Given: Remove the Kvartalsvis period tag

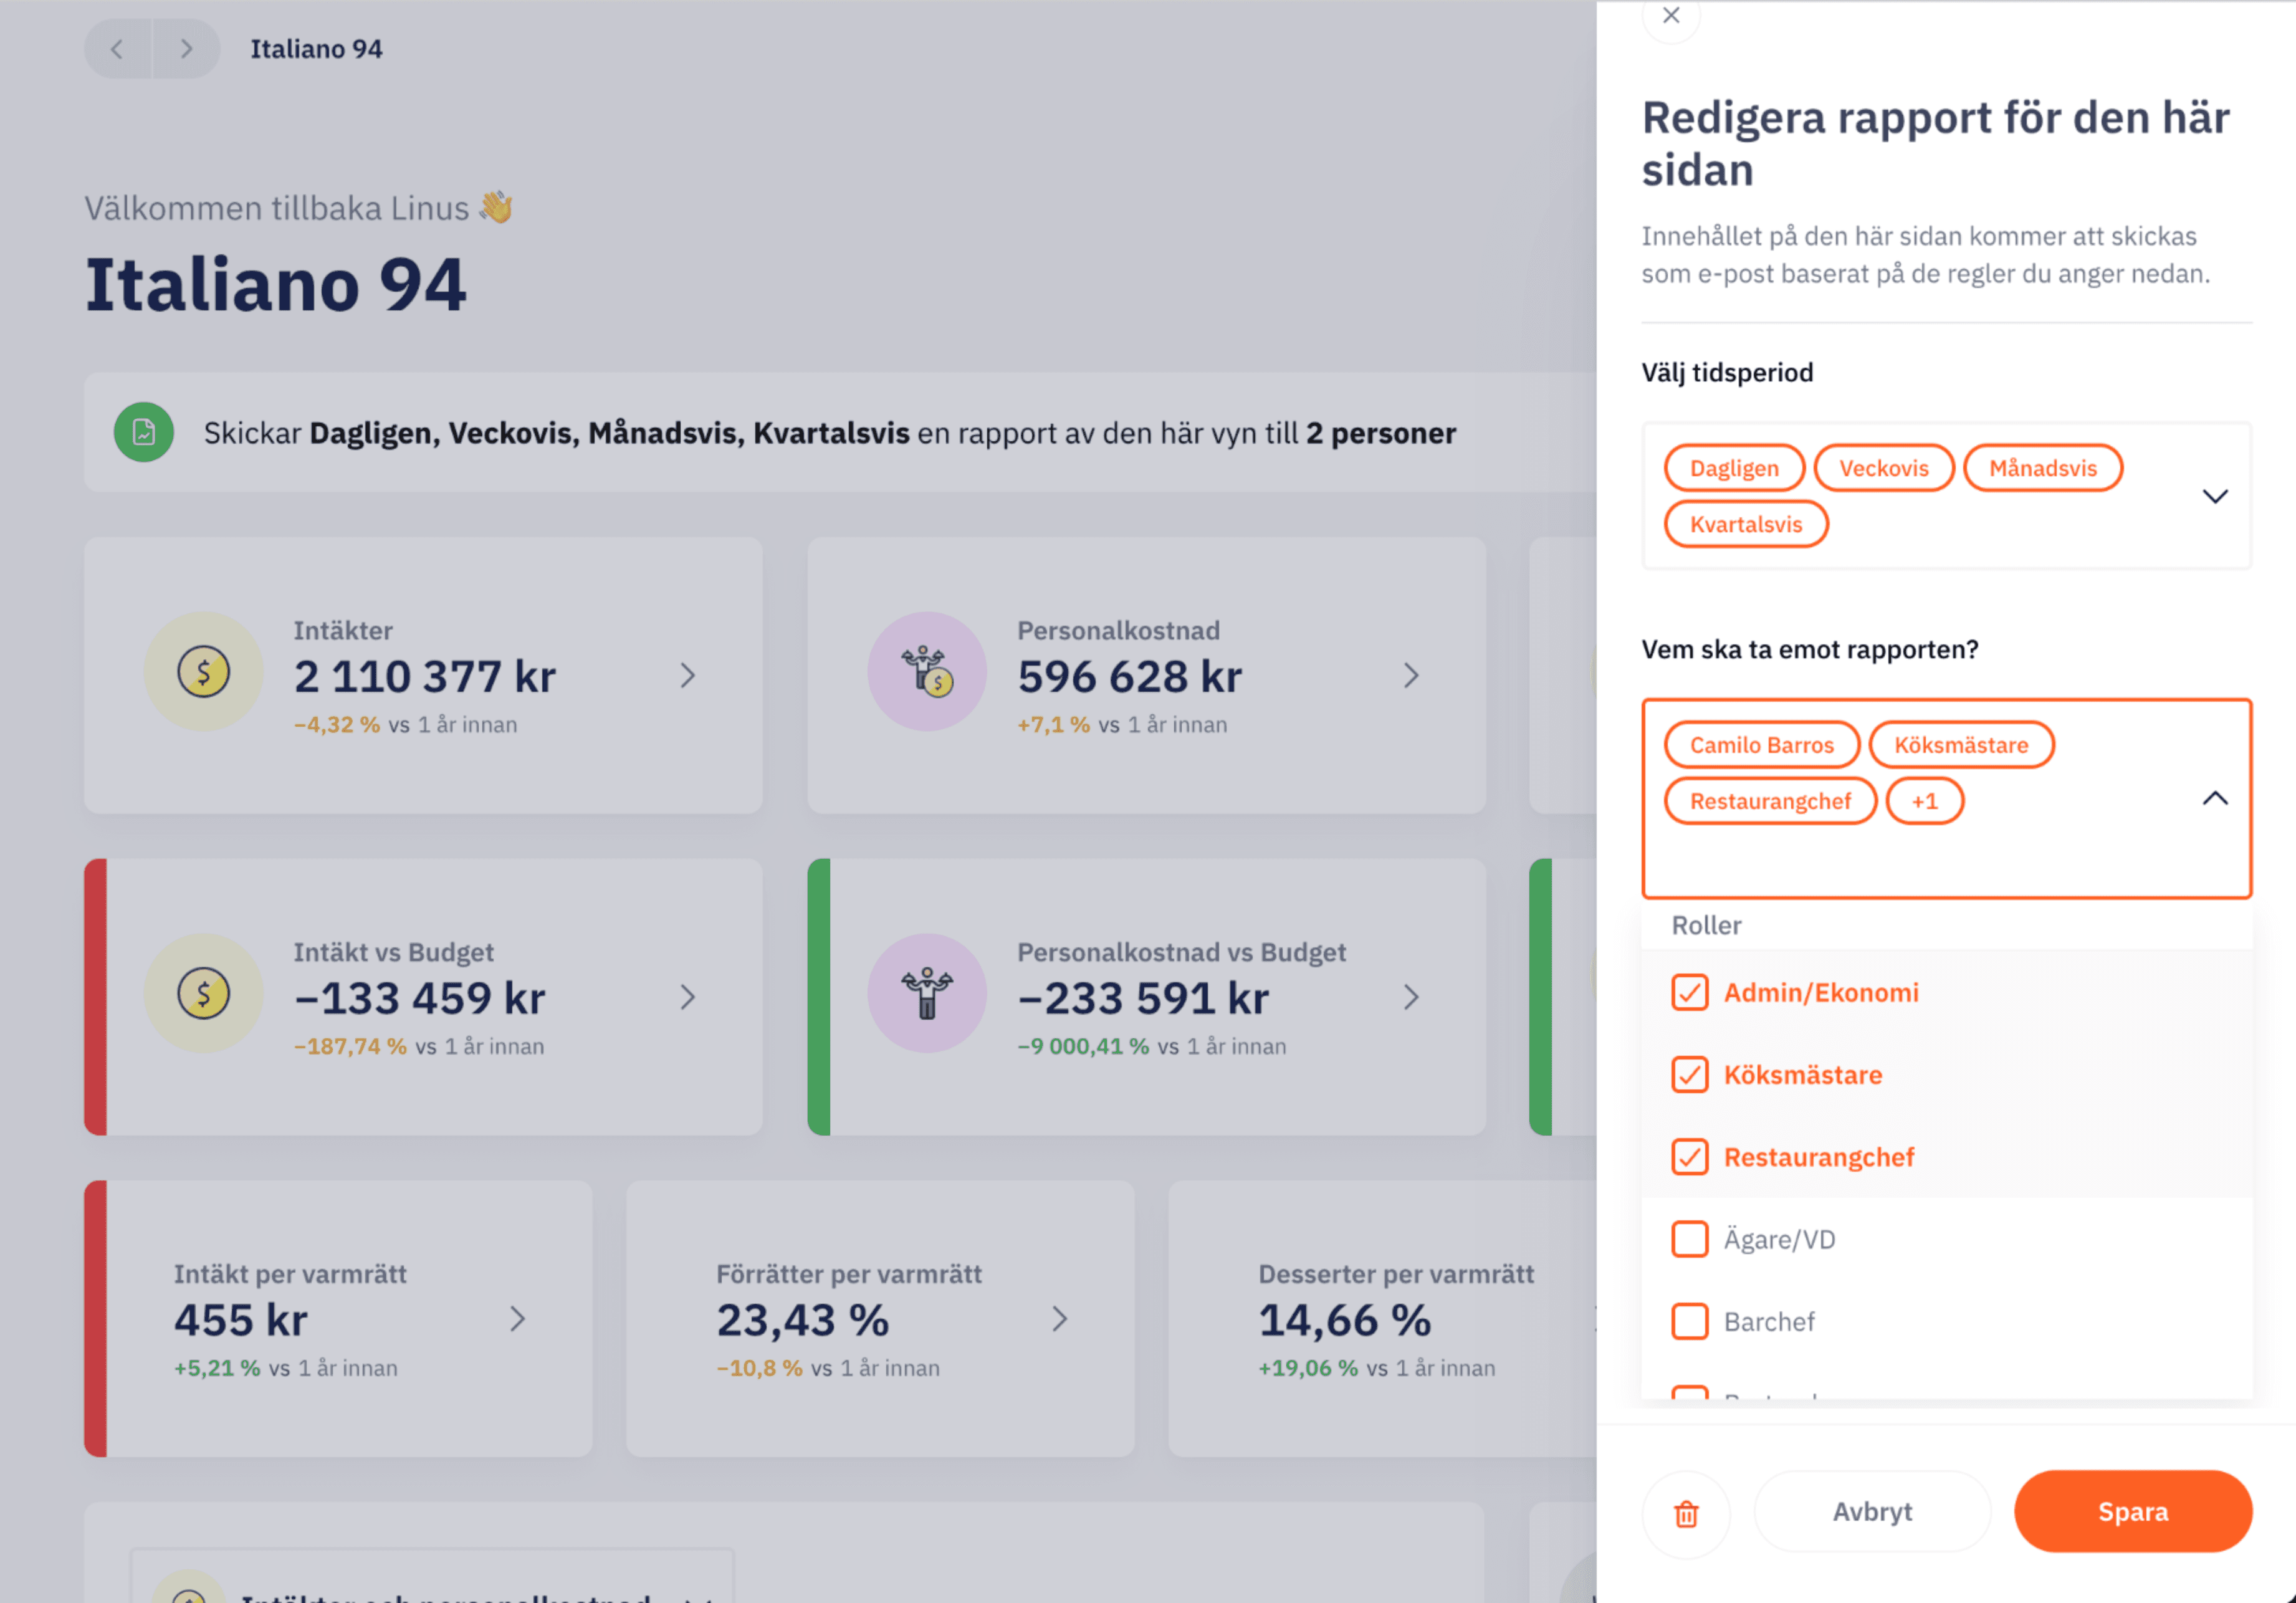Looking at the screenshot, I should pyautogui.click(x=1746, y=524).
